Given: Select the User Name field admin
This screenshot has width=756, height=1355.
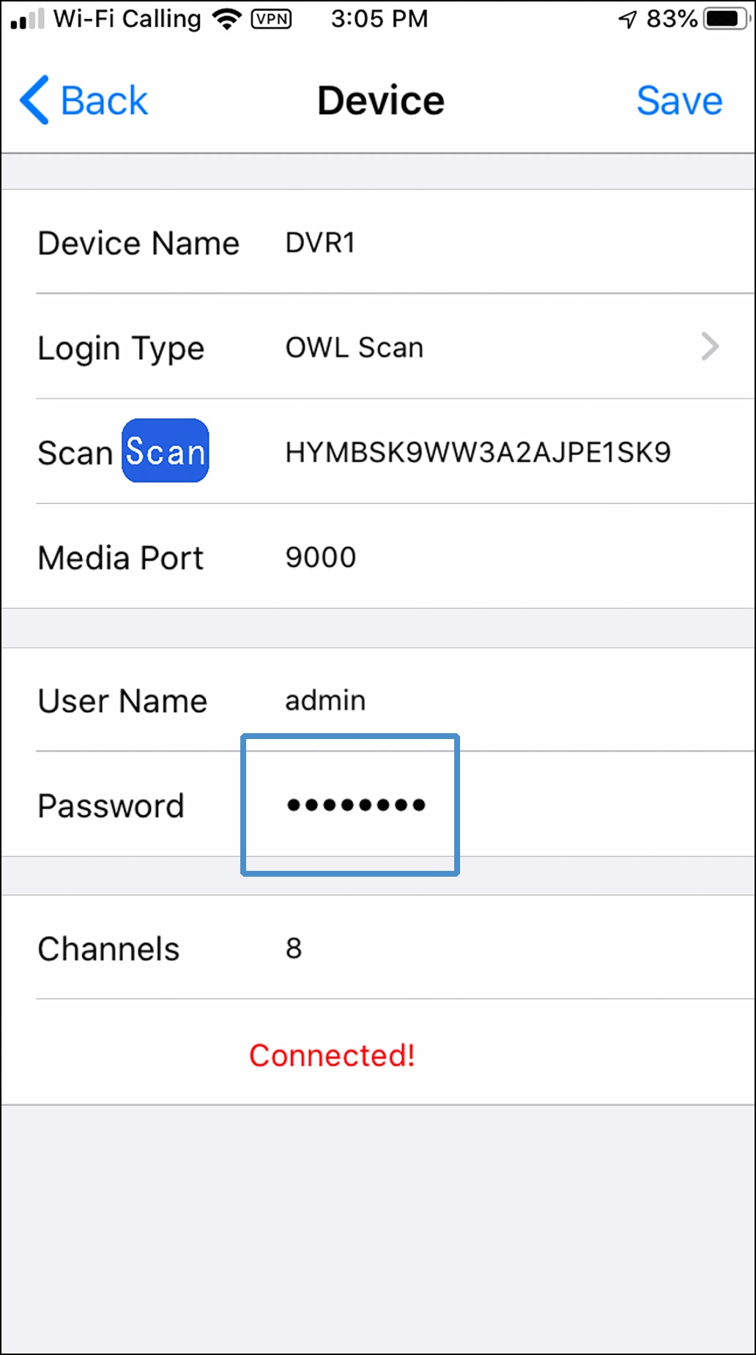Looking at the screenshot, I should pos(325,701).
